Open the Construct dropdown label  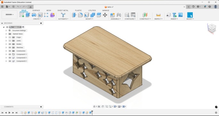click(145, 19)
